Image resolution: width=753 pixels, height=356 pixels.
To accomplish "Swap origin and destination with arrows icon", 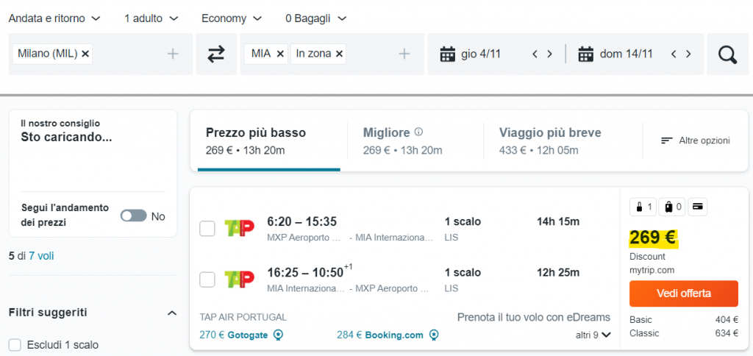I will [215, 54].
